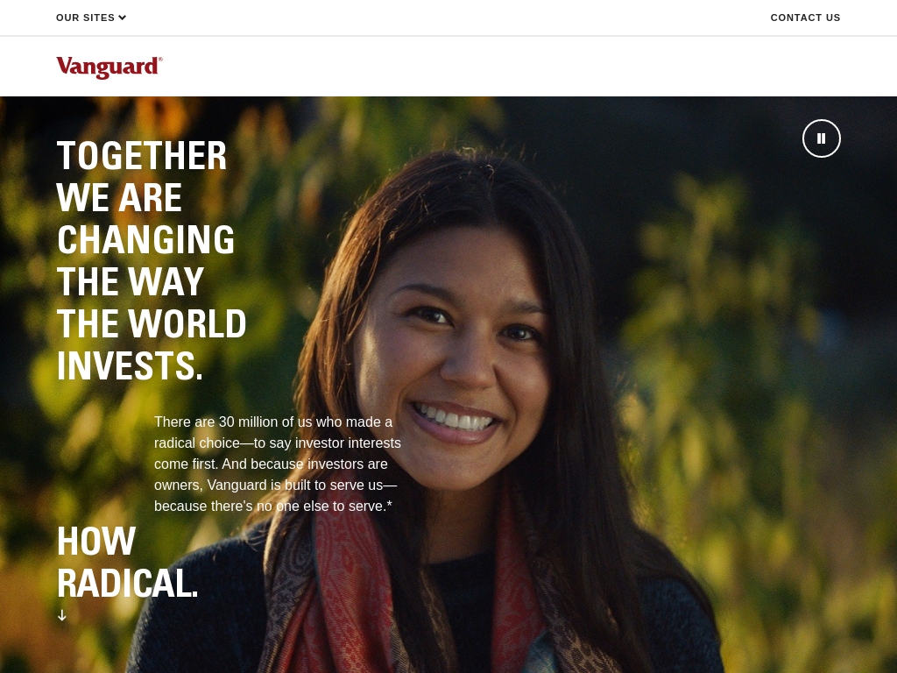This screenshot has height=673, width=897.
Task: Click the CHANGING line of the headline
Action: click(x=146, y=240)
